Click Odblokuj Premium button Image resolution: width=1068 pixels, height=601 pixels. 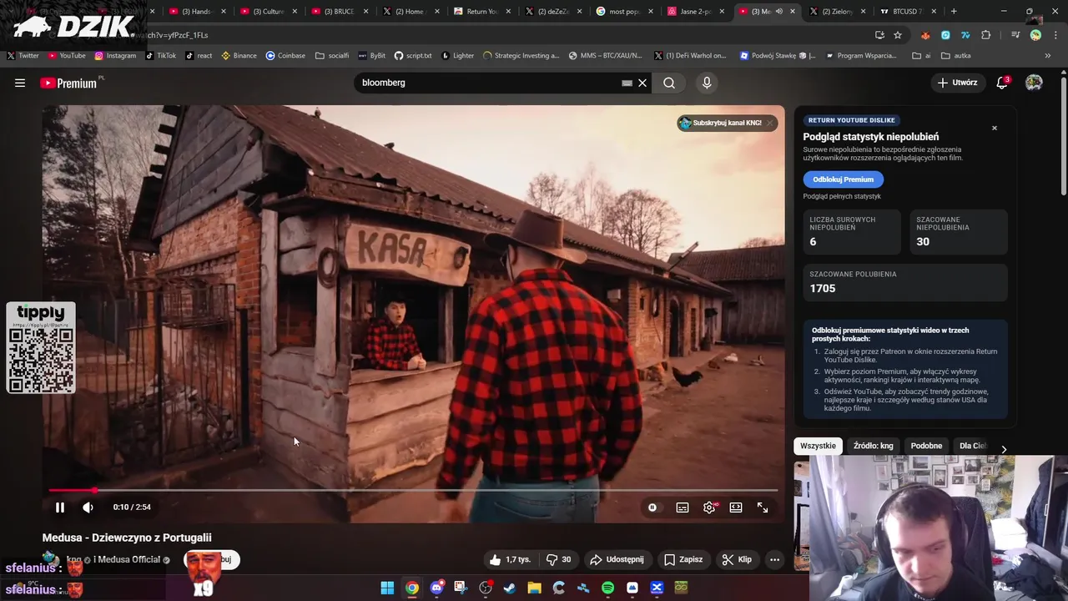pos(843,179)
